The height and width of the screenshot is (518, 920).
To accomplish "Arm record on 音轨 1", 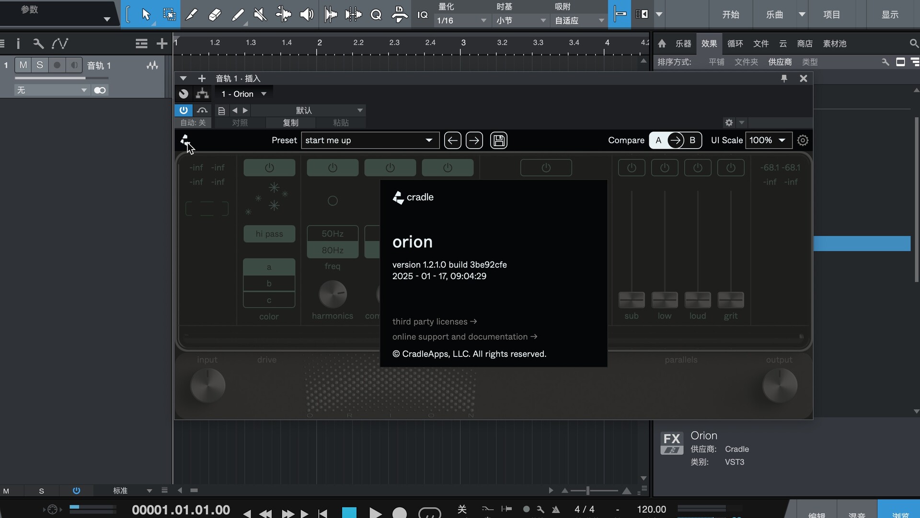I will coord(57,65).
